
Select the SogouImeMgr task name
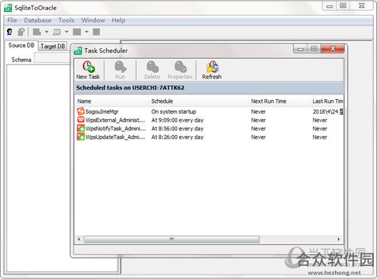[102, 112]
